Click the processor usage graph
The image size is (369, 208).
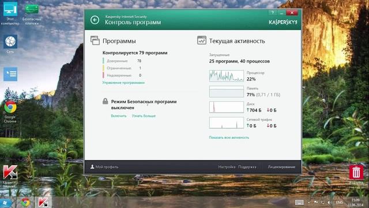tap(227, 76)
